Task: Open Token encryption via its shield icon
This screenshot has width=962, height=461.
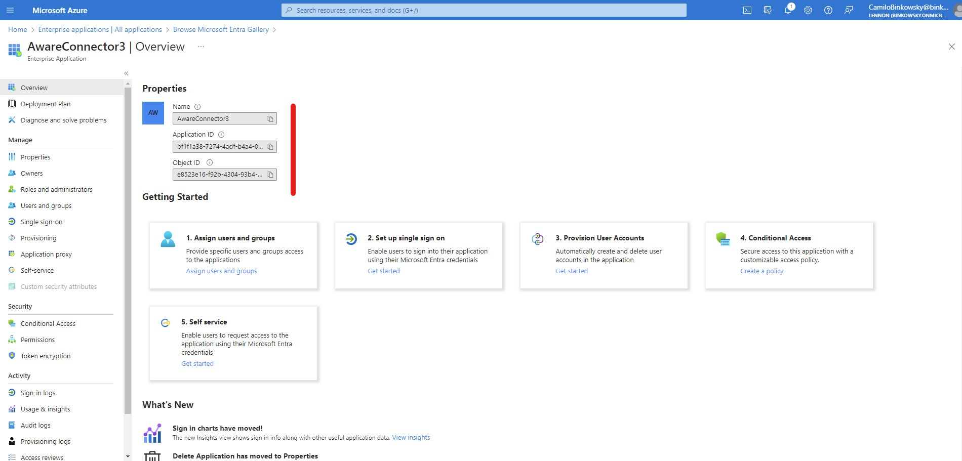Action: pyautogui.click(x=12, y=356)
